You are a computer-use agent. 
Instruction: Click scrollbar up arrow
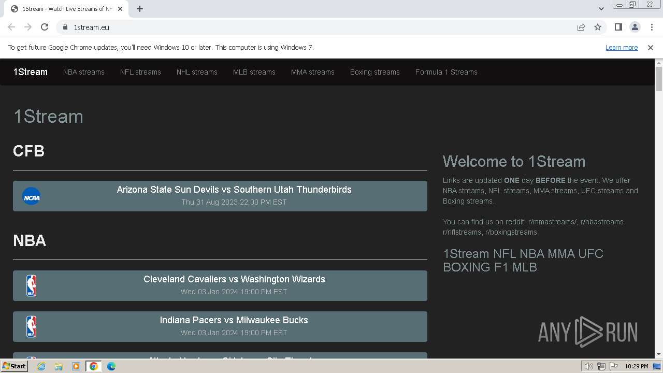click(659, 63)
